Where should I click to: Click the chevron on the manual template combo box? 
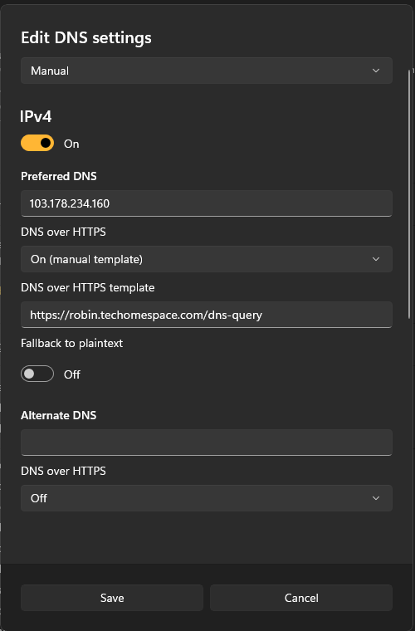[376, 259]
